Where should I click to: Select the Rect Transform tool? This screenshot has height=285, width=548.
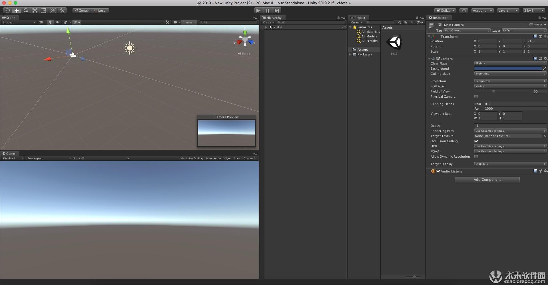click(44, 11)
